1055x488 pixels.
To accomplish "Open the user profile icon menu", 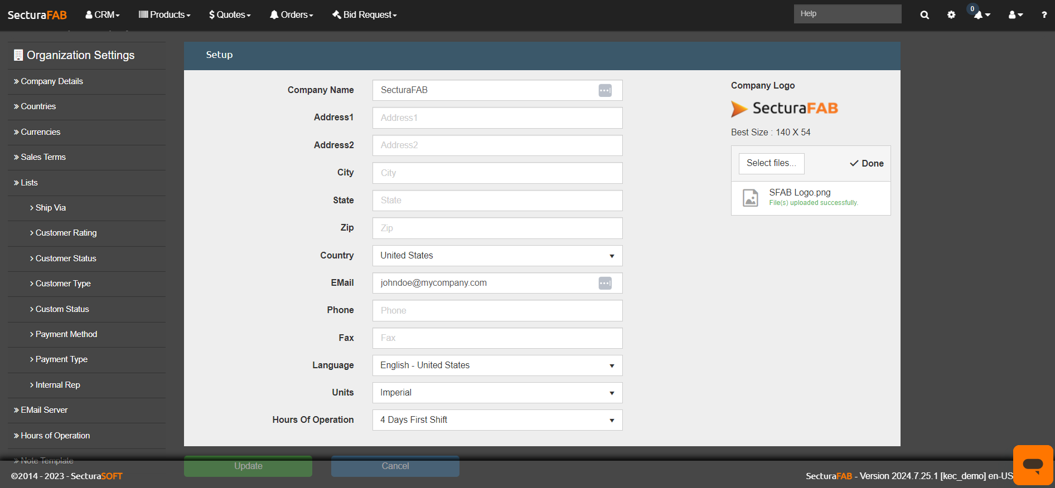I will 1015,15.
